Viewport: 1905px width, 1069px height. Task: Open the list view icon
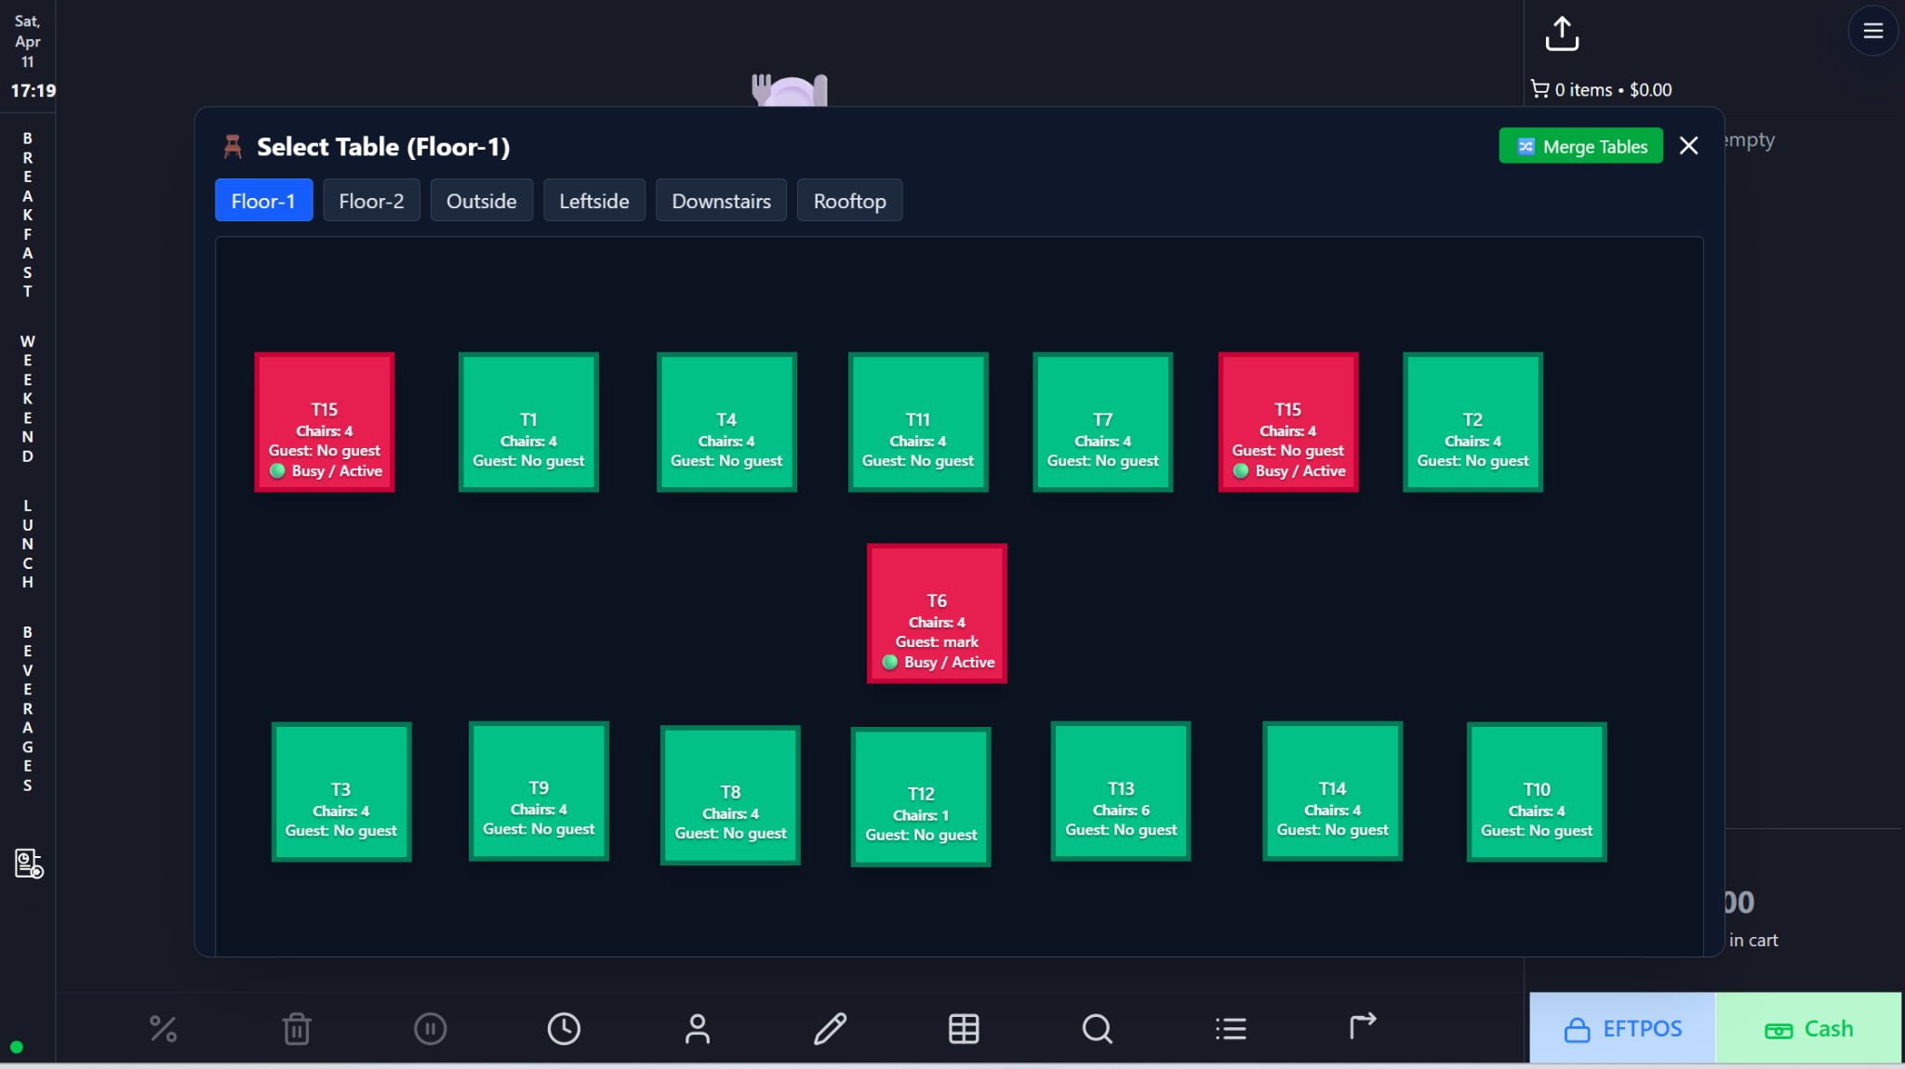point(1231,1029)
